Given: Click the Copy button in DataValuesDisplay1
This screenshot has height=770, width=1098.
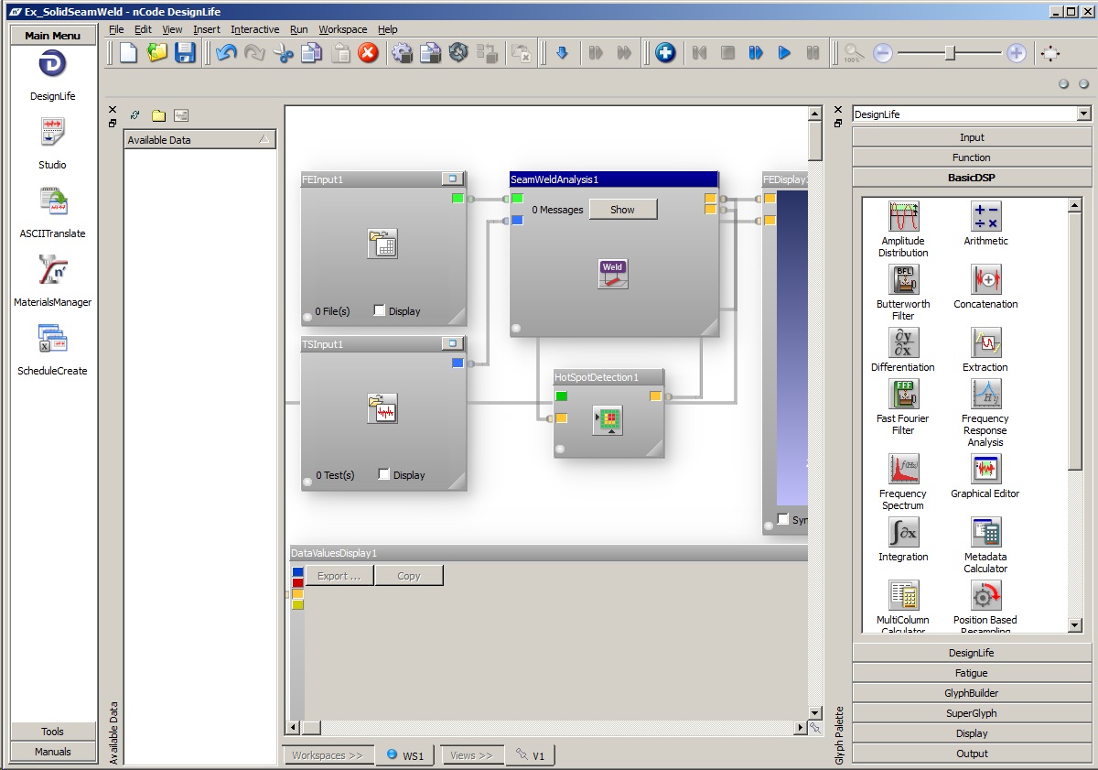Looking at the screenshot, I should 409,576.
